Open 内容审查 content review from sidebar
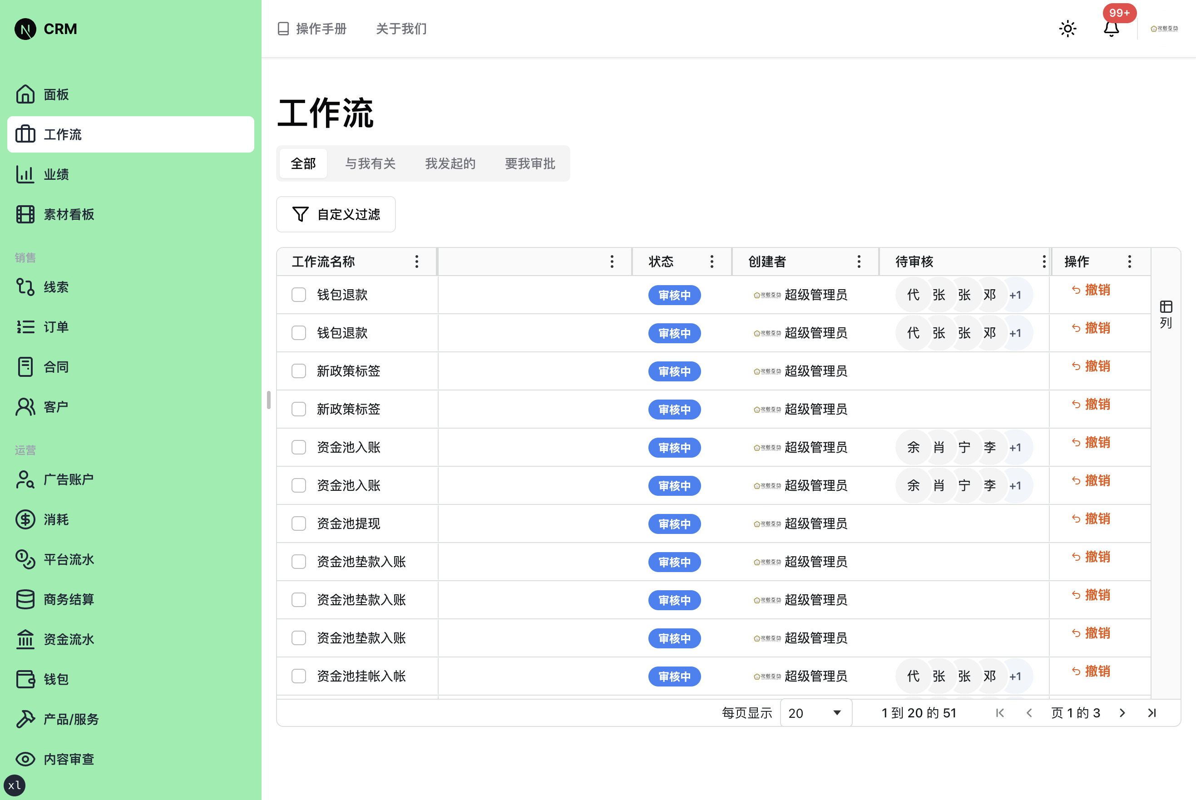This screenshot has height=800, width=1196. coord(69,759)
